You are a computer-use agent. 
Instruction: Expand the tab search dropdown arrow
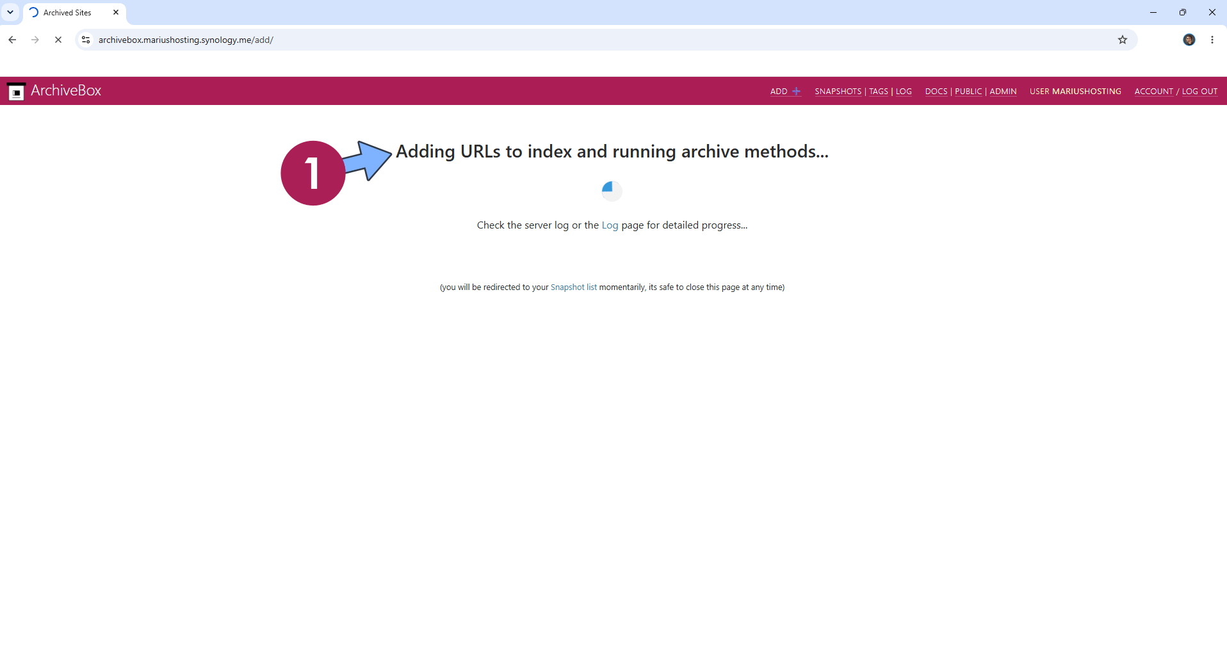pos(10,12)
